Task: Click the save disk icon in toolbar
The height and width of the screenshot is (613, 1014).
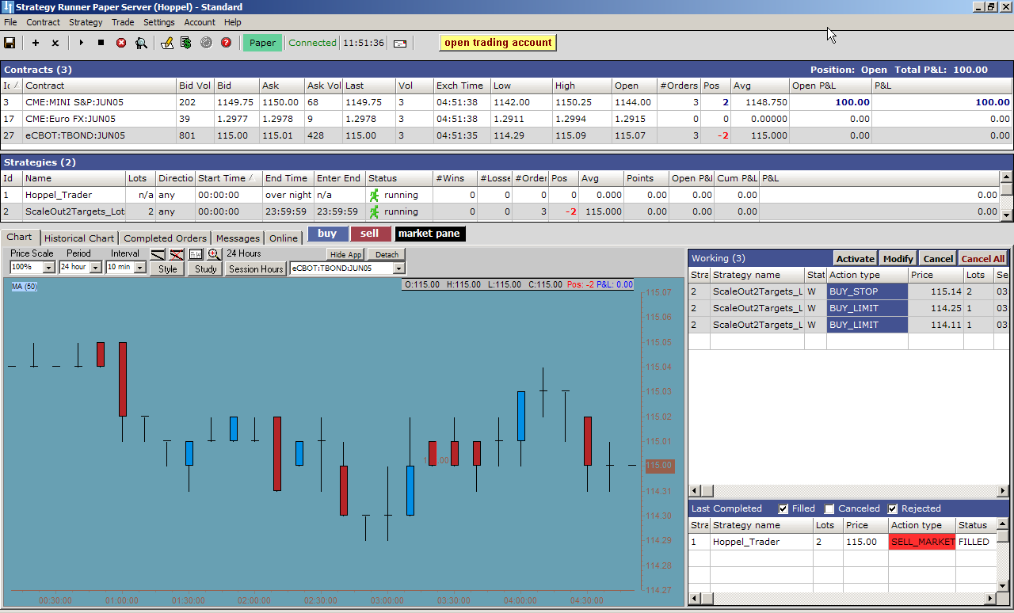Action: click(x=10, y=43)
